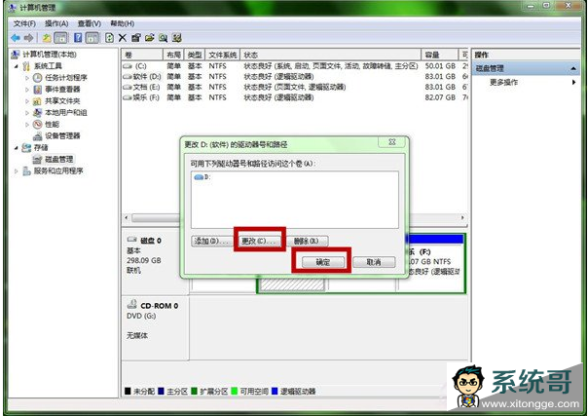Select 存储 in the tree
Image resolution: width=588 pixels, height=416 pixels.
pos(41,148)
